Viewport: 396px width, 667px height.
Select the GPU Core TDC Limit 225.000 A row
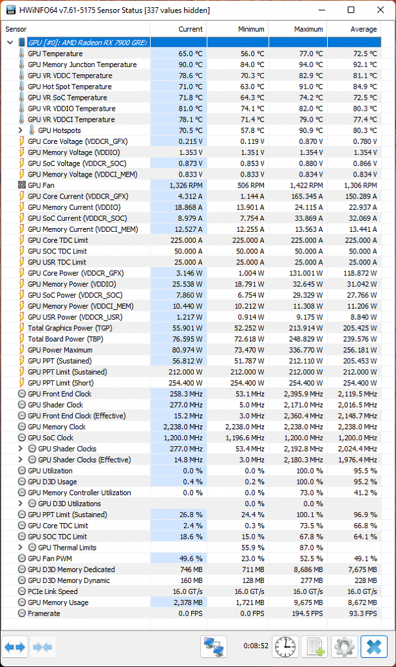tap(191, 240)
